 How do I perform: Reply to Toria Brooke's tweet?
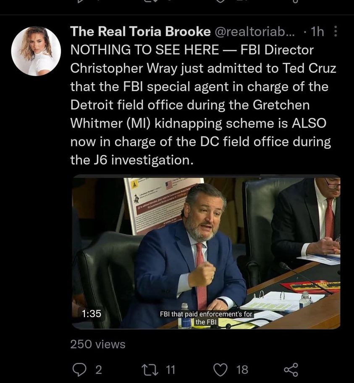pos(79,369)
